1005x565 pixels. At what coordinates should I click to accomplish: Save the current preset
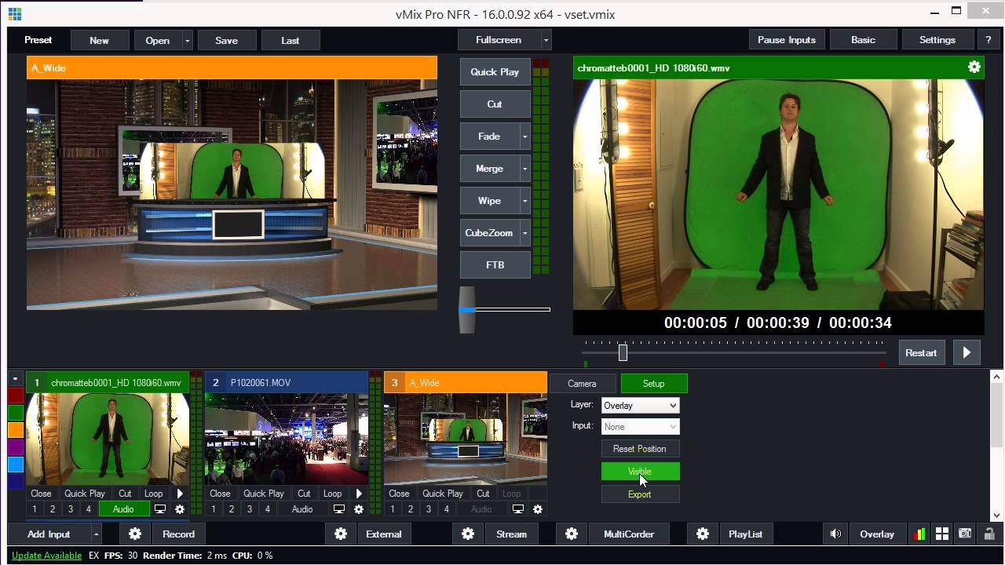point(226,40)
